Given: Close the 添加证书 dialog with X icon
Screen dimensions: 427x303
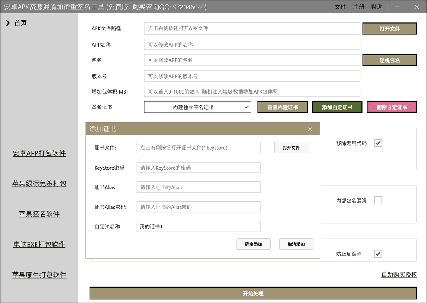Looking at the screenshot, I should click(x=310, y=129).
